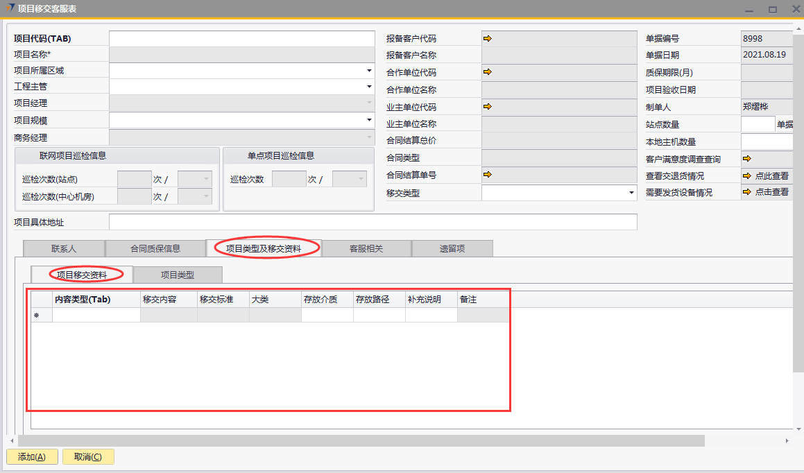This screenshot has height=473, width=804.
Task: Click the arrow icon next to 点击查看
Action: (x=747, y=192)
